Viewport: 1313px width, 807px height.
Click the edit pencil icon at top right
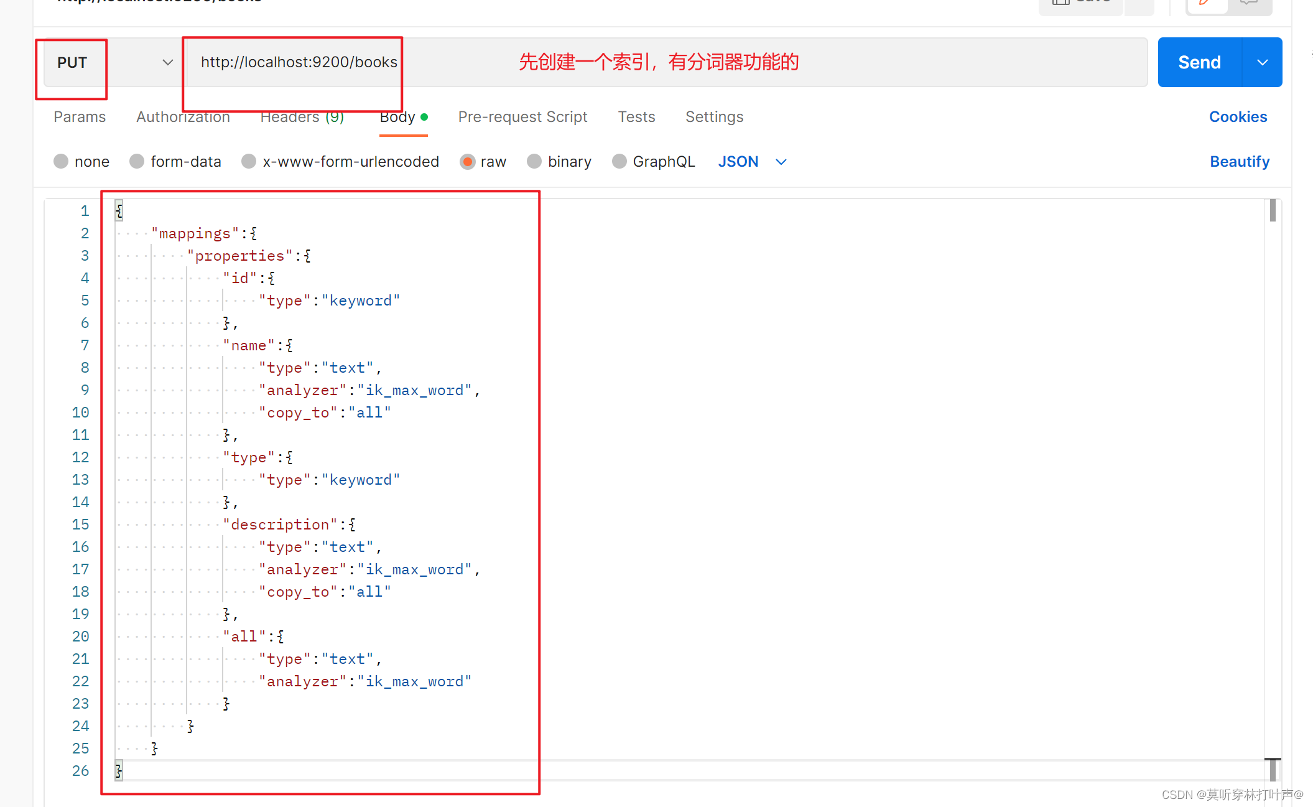click(x=1205, y=4)
